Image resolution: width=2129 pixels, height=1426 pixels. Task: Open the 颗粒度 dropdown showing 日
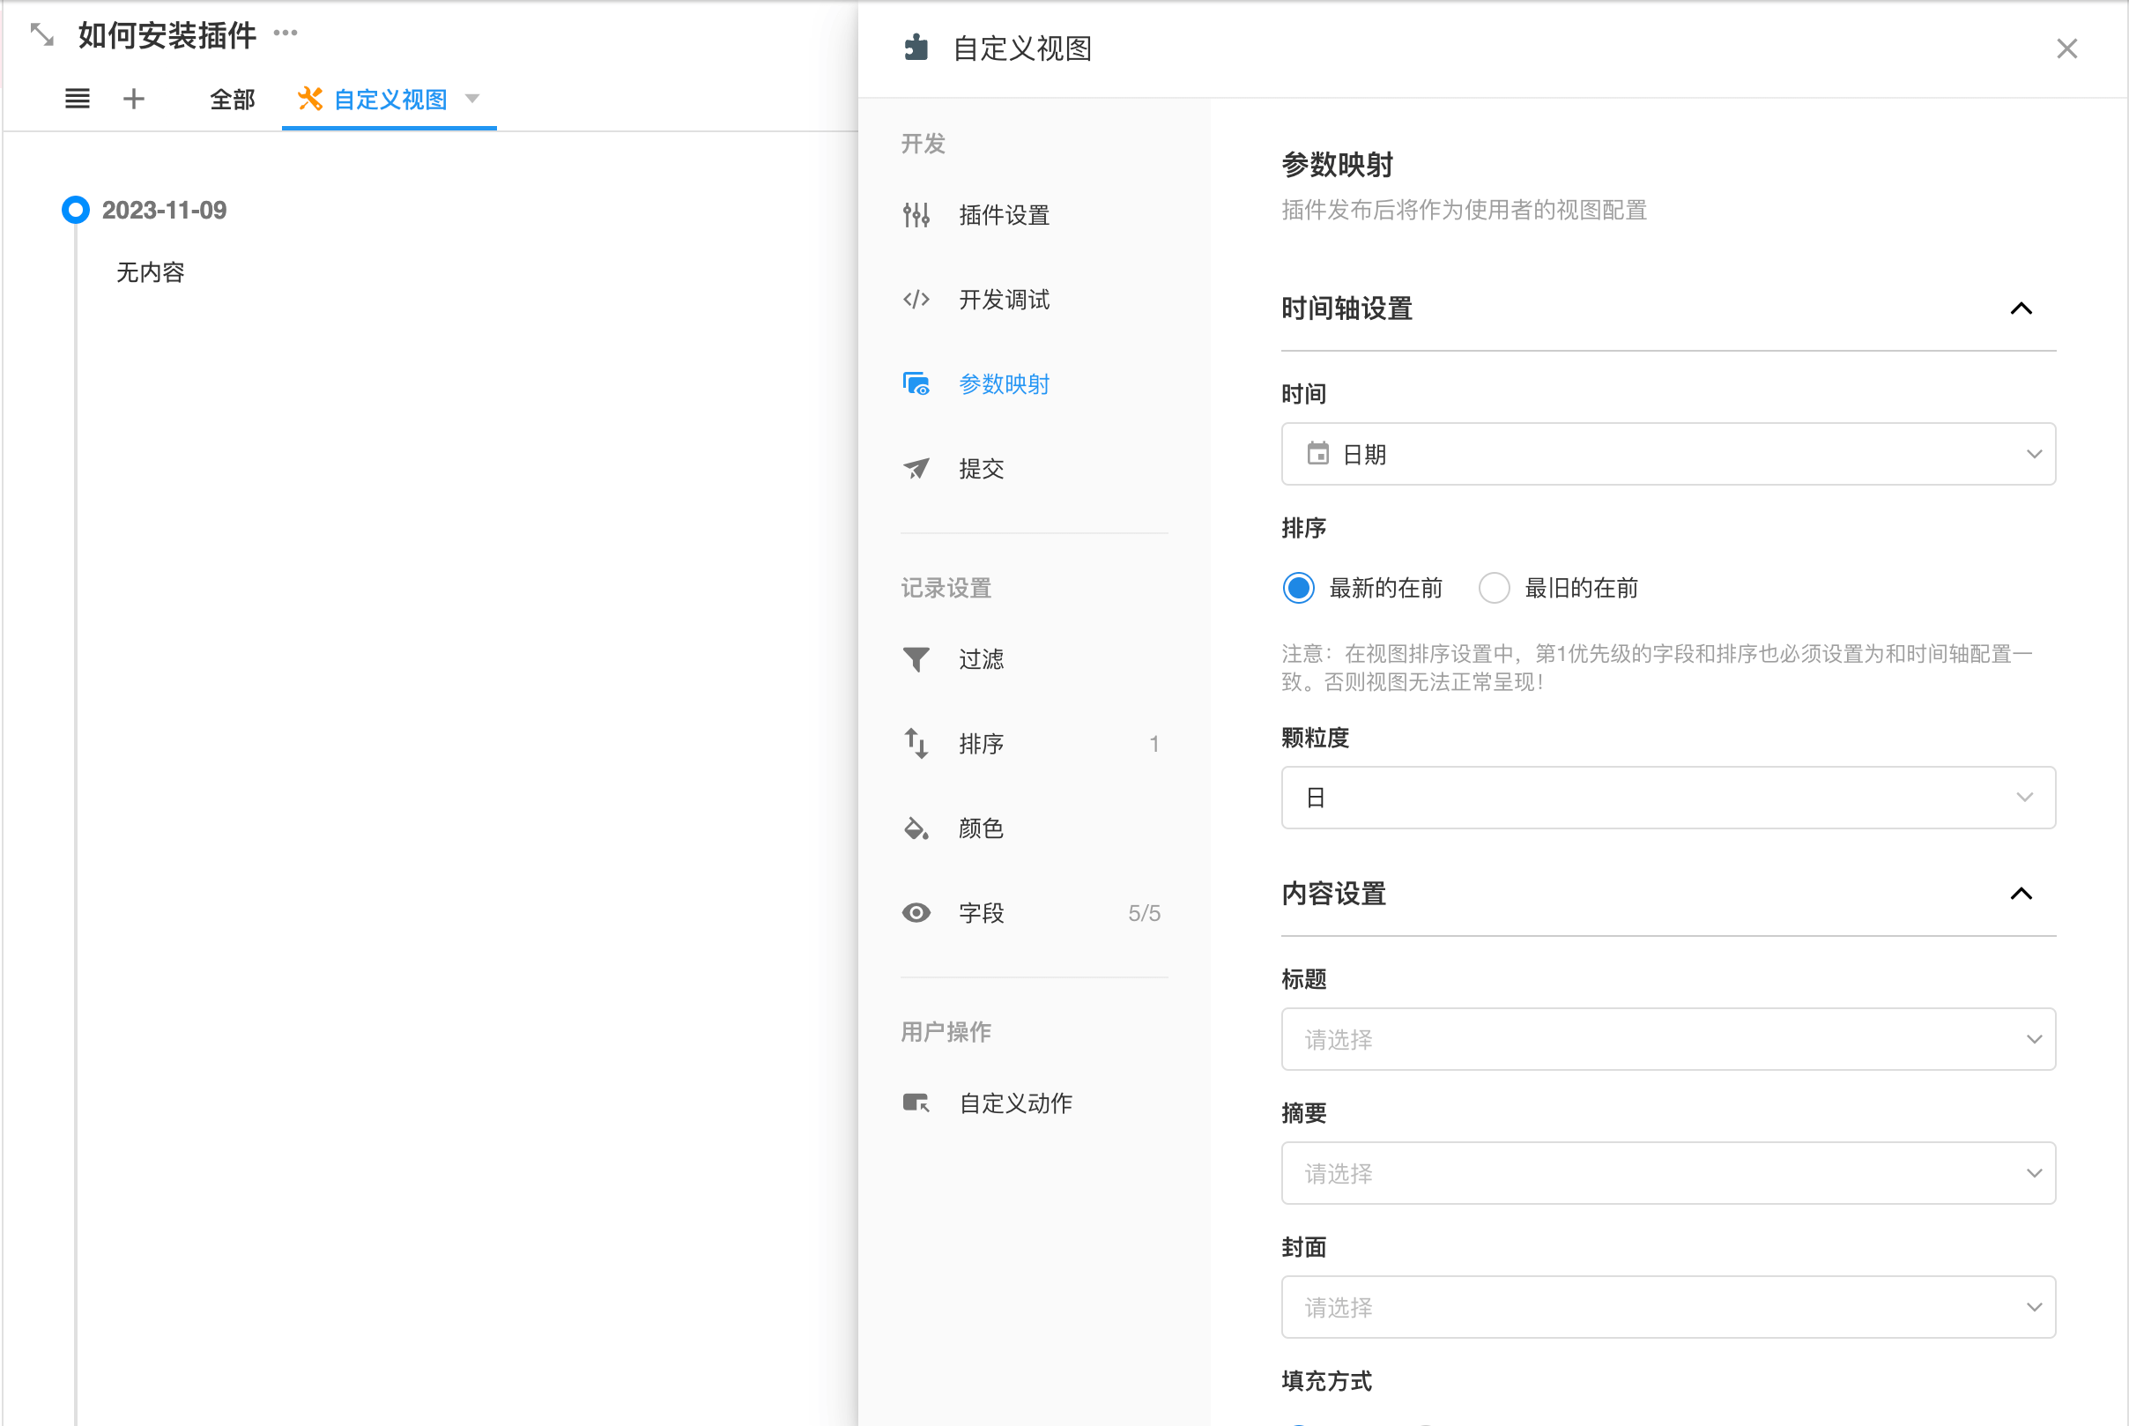tap(1667, 798)
